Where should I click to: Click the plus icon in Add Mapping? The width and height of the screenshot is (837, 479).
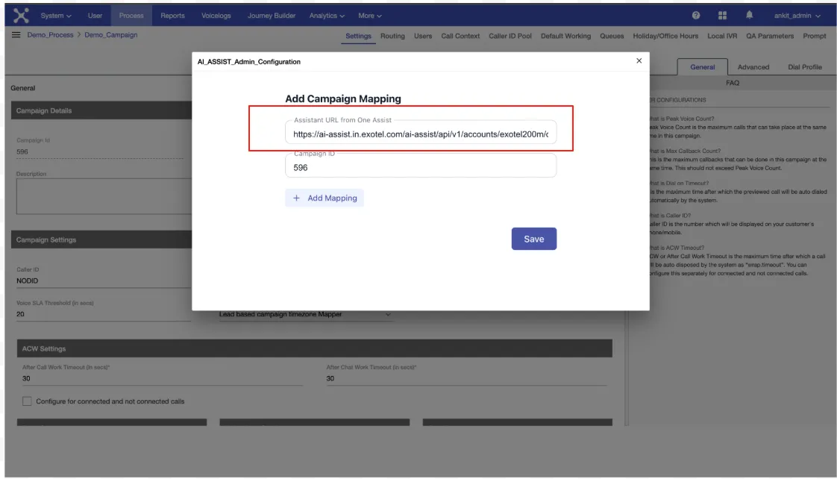click(x=296, y=198)
